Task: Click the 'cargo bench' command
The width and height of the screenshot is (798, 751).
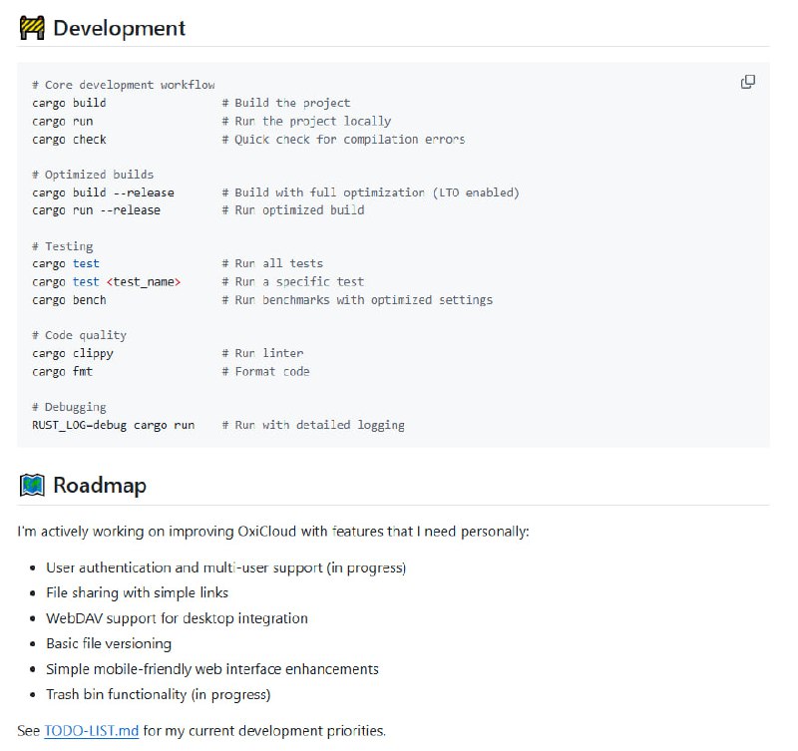Action: [69, 300]
